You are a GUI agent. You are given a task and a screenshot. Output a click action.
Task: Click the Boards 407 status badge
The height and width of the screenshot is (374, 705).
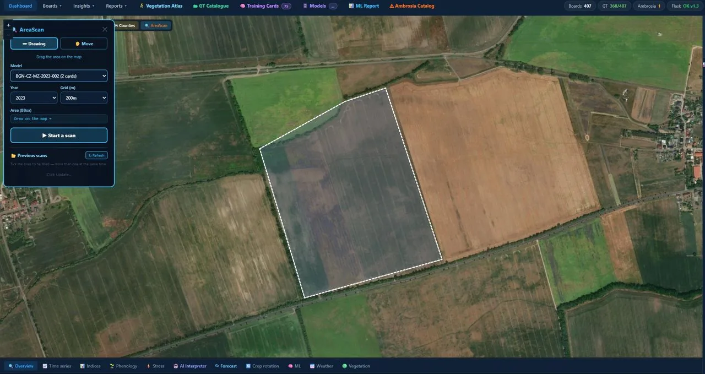[x=580, y=6]
